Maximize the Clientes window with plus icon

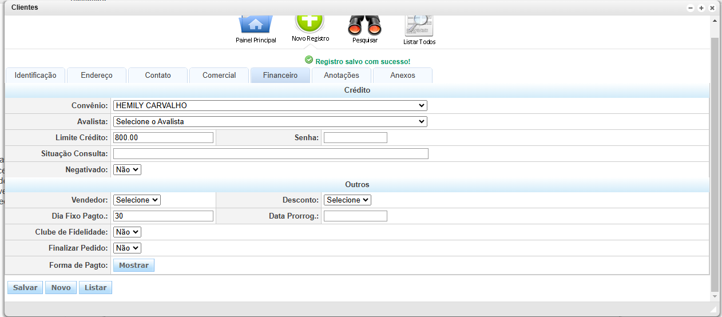[701, 8]
